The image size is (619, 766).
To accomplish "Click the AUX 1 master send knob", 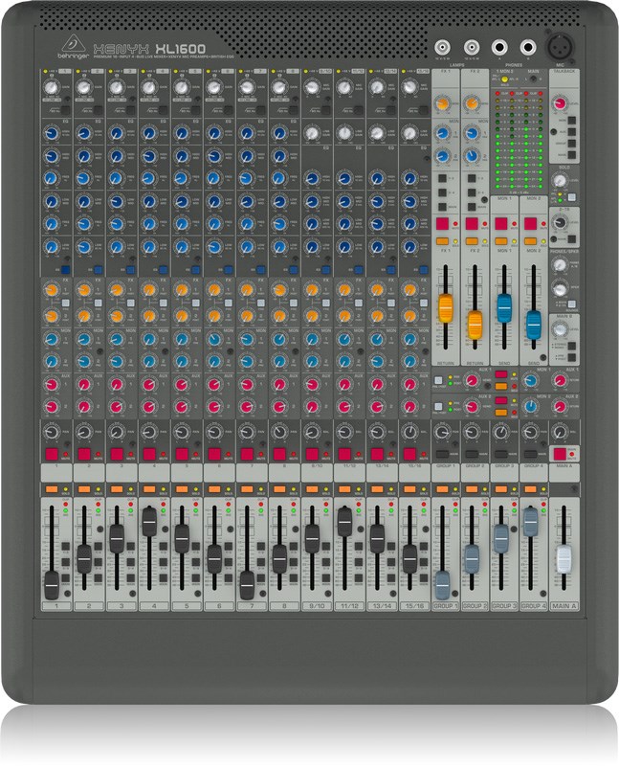I will tap(472, 380).
